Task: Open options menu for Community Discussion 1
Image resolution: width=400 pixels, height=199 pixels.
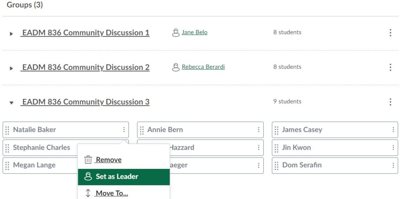Action: [390, 33]
